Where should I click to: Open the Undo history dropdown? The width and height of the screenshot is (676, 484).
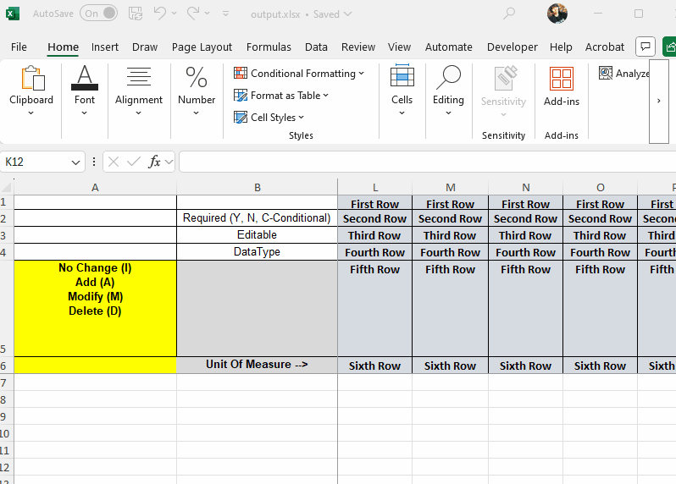(x=175, y=14)
